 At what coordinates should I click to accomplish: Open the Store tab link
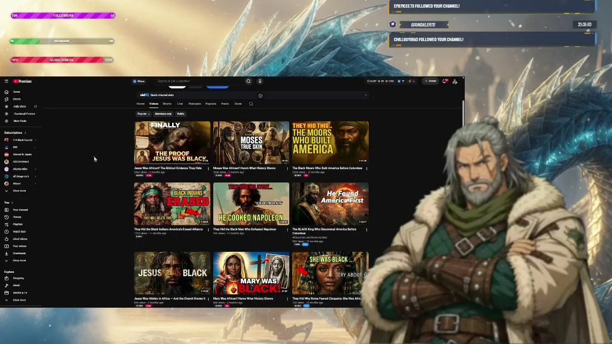[x=238, y=104]
